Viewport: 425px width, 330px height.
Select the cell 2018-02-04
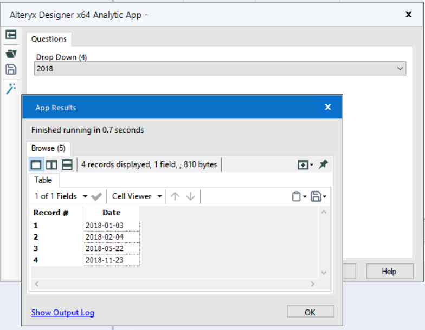click(x=112, y=237)
